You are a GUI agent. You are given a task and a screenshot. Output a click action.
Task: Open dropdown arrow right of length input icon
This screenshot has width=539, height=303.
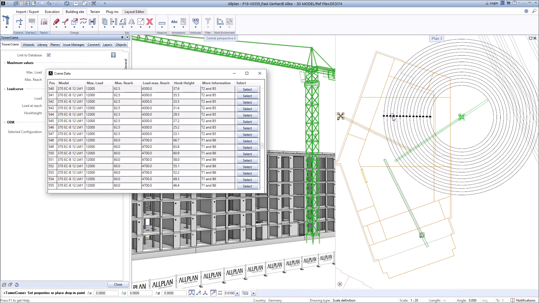tap(253, 293)
